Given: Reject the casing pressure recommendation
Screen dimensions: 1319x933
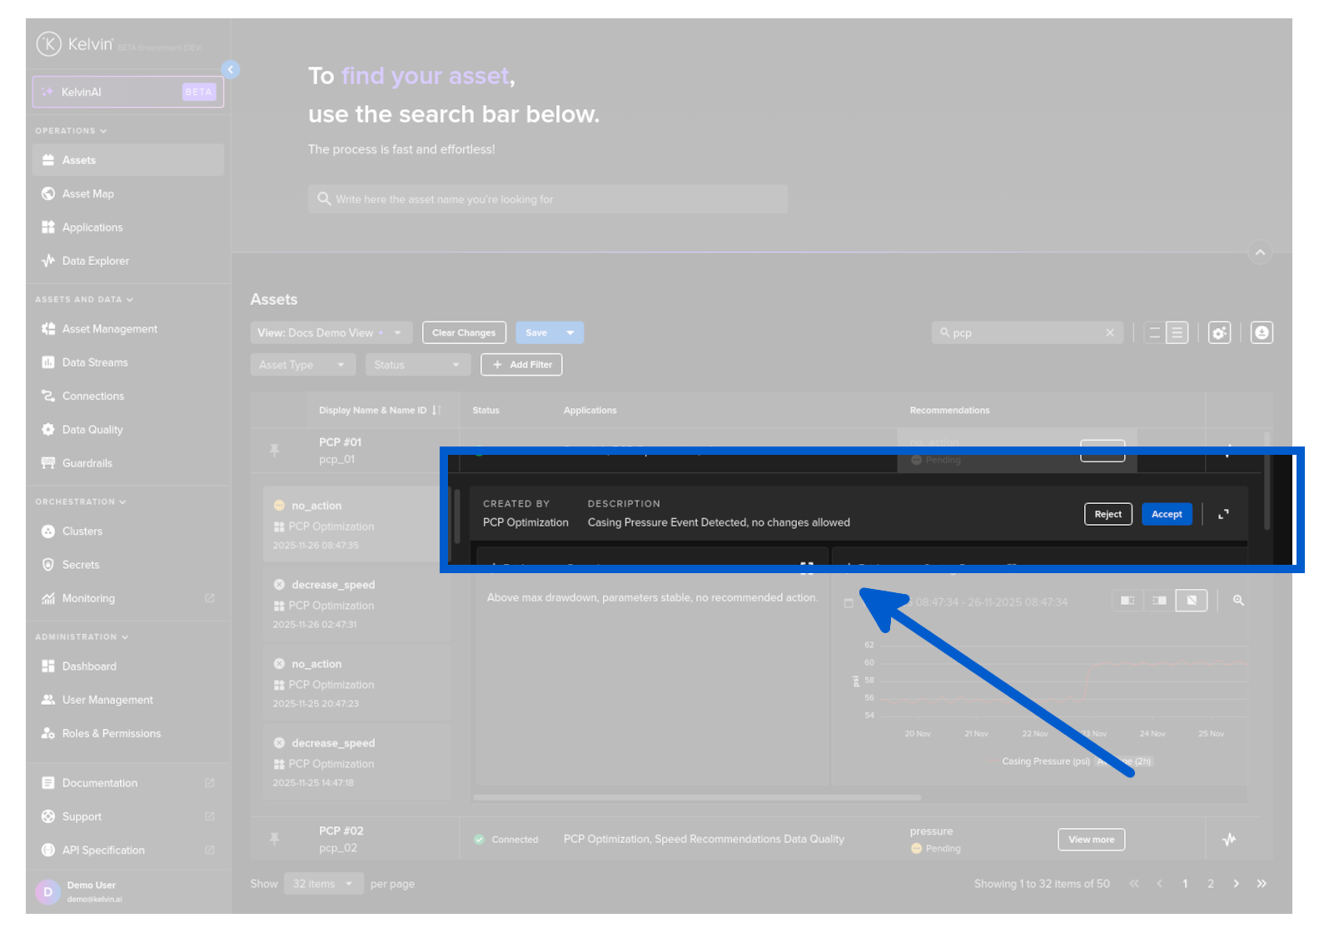Looking at the screenshot, I should tap(1107, 514).
